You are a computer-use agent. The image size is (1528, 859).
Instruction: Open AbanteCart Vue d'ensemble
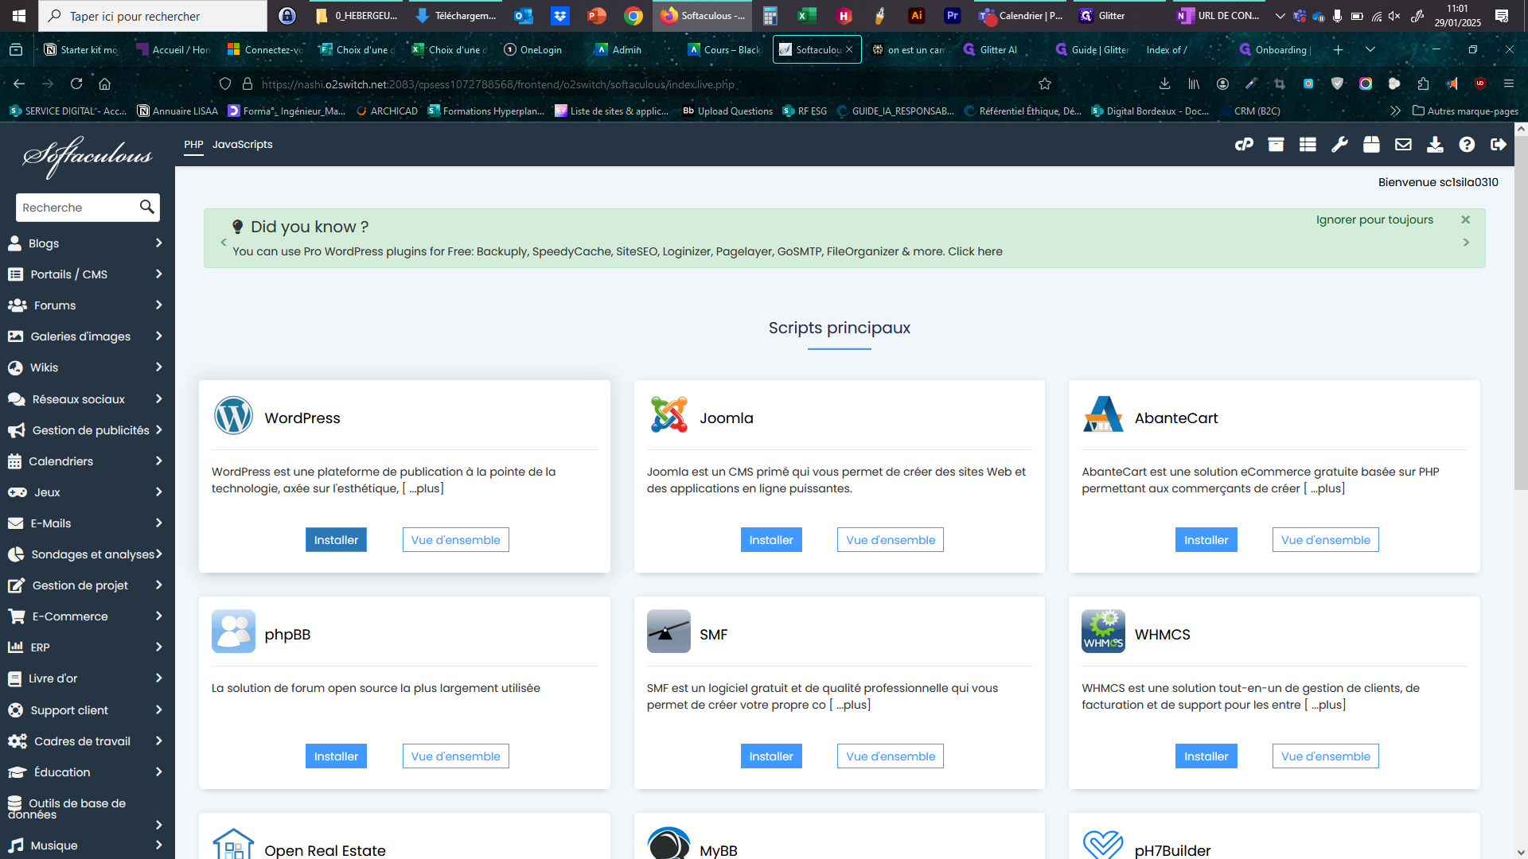coord(1326,540)
